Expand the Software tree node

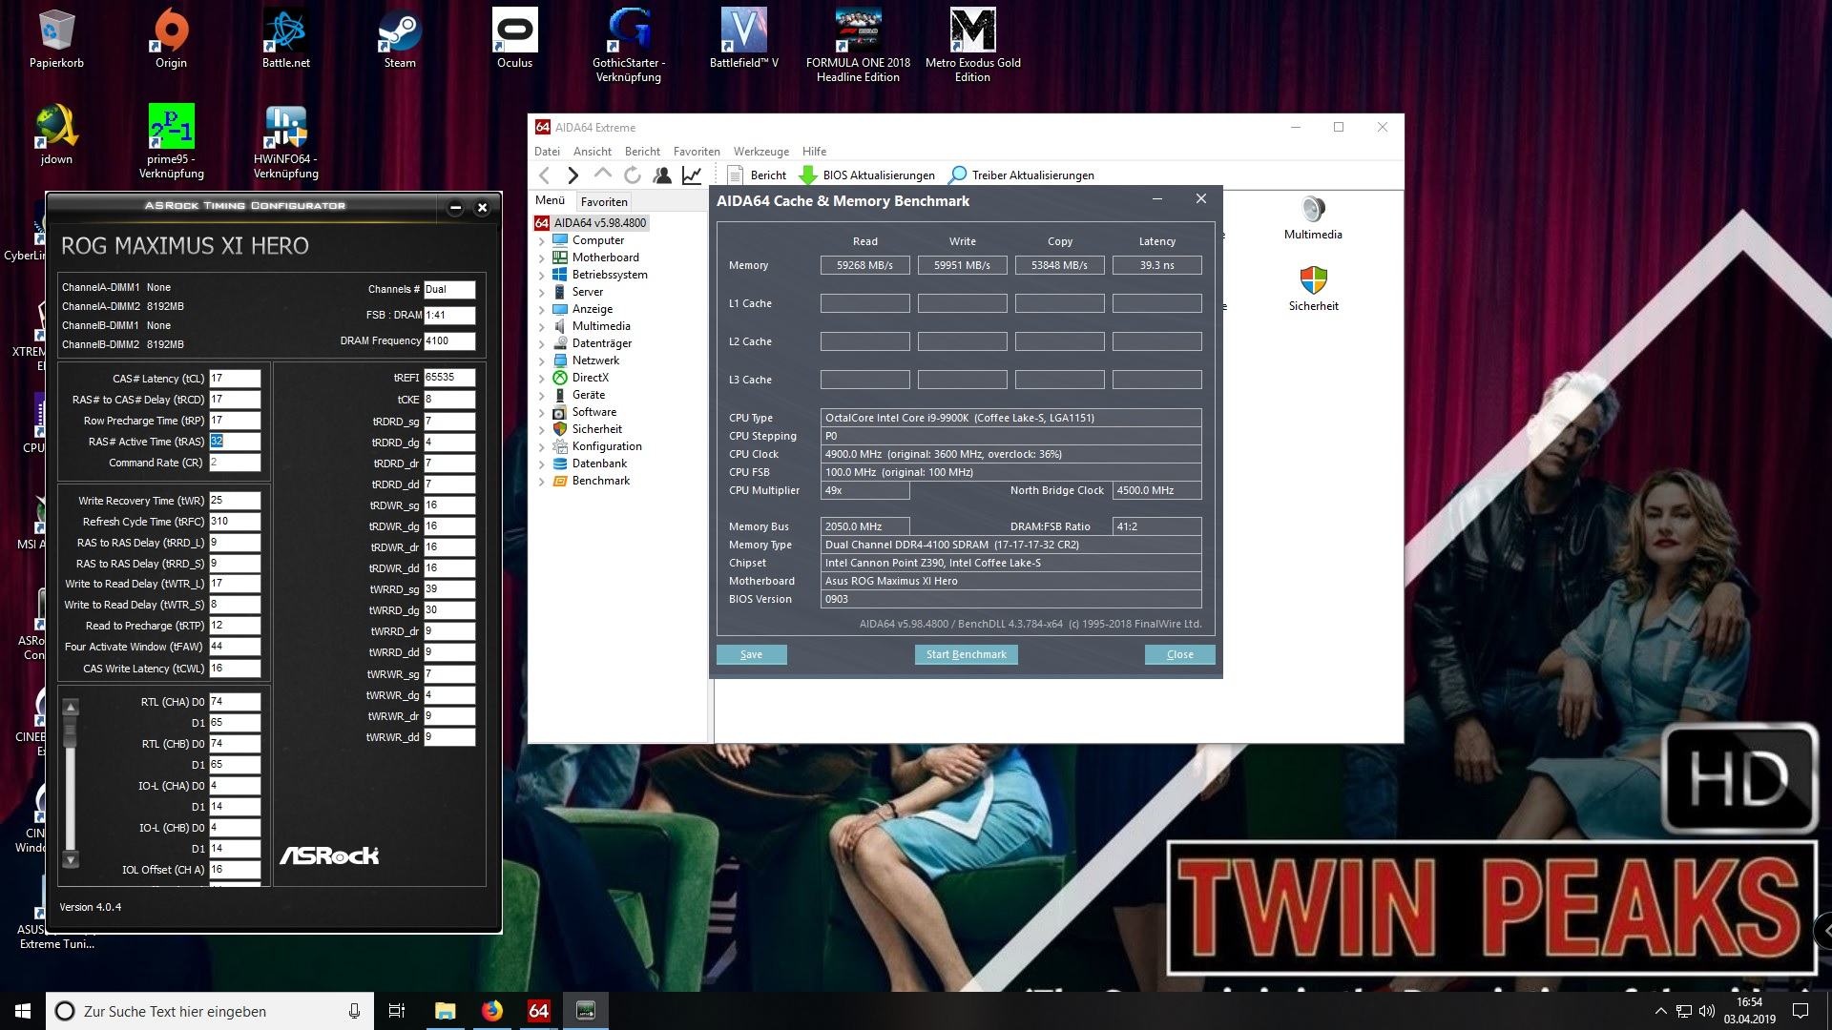click(x=542, y=412)
